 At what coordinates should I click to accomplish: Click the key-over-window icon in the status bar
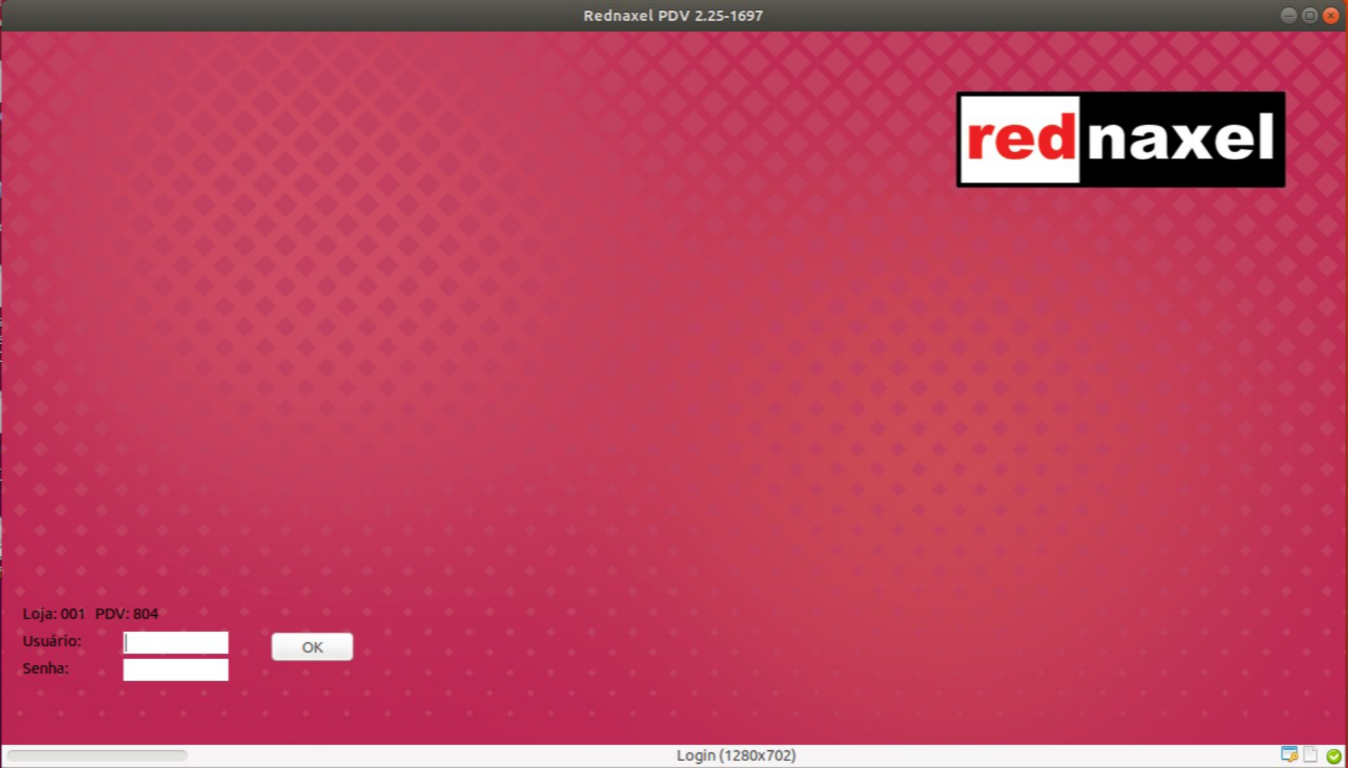click(x=1290, y=754)
